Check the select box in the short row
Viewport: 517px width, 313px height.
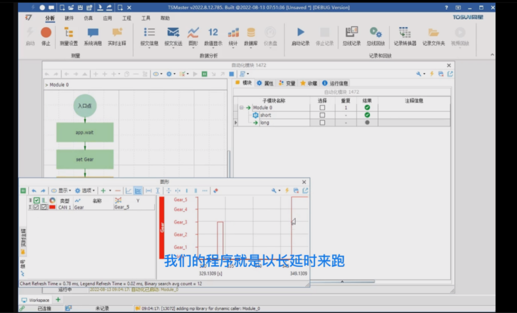click(323, 115)
